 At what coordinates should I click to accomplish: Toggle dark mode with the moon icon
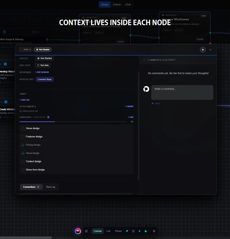click(146, 231)
